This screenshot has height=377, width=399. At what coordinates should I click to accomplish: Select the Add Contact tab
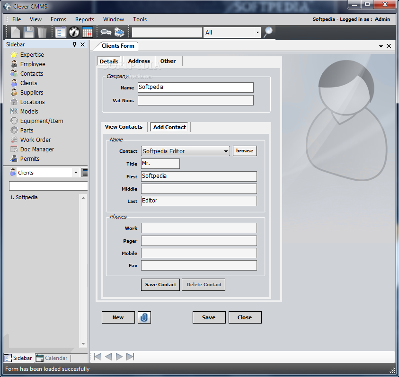(169, 127)
